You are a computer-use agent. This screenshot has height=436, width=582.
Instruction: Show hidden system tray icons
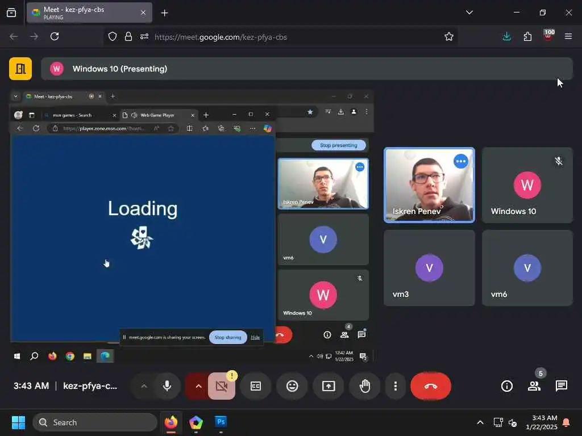480,422
